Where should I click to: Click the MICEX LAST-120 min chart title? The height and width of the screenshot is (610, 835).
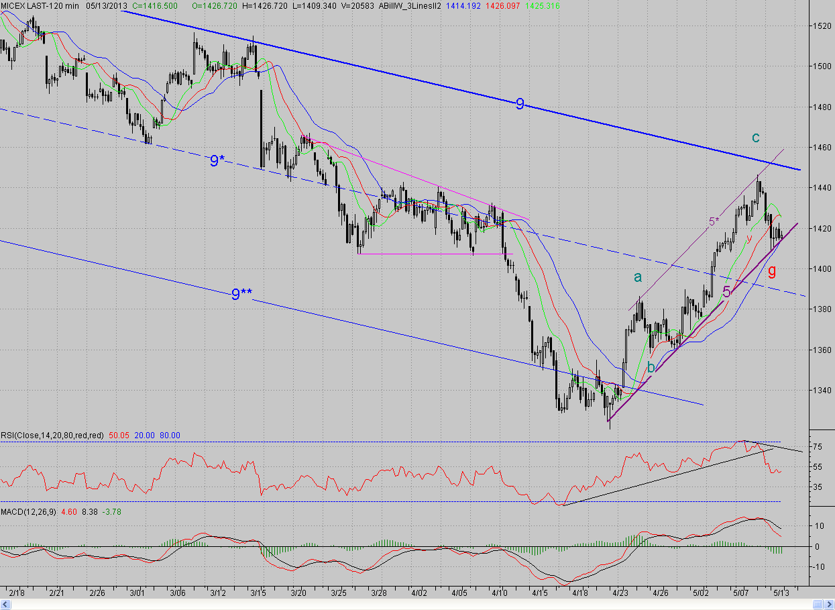40,5
